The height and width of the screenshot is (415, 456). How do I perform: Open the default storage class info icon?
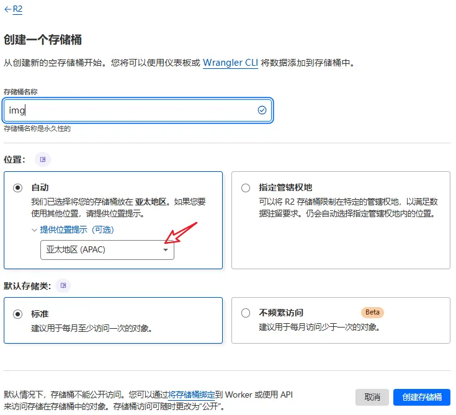pyautogui.click(x=63, y=285)
